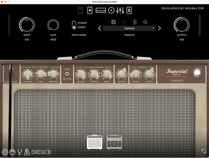Click the yellow minimize window button

click(5, 2)
